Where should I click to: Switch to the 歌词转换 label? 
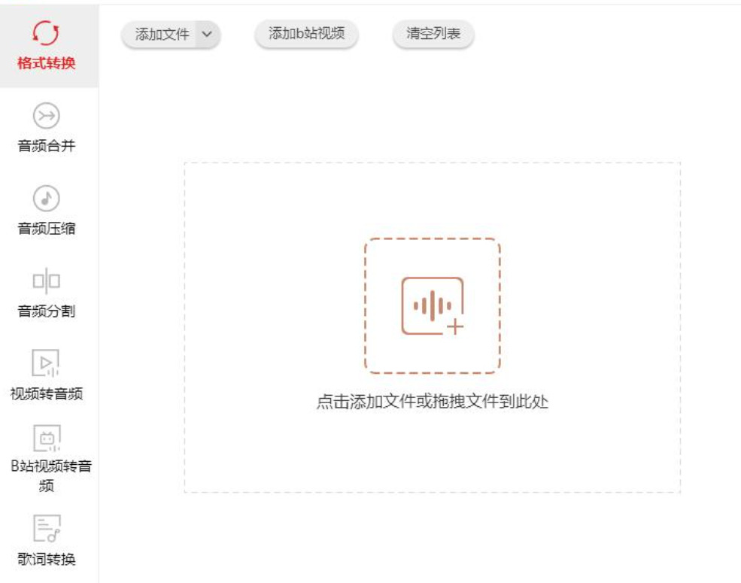[x=47, y=559]
